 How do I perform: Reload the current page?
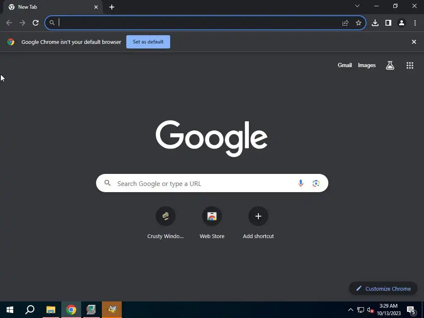[x=36, y=23]
